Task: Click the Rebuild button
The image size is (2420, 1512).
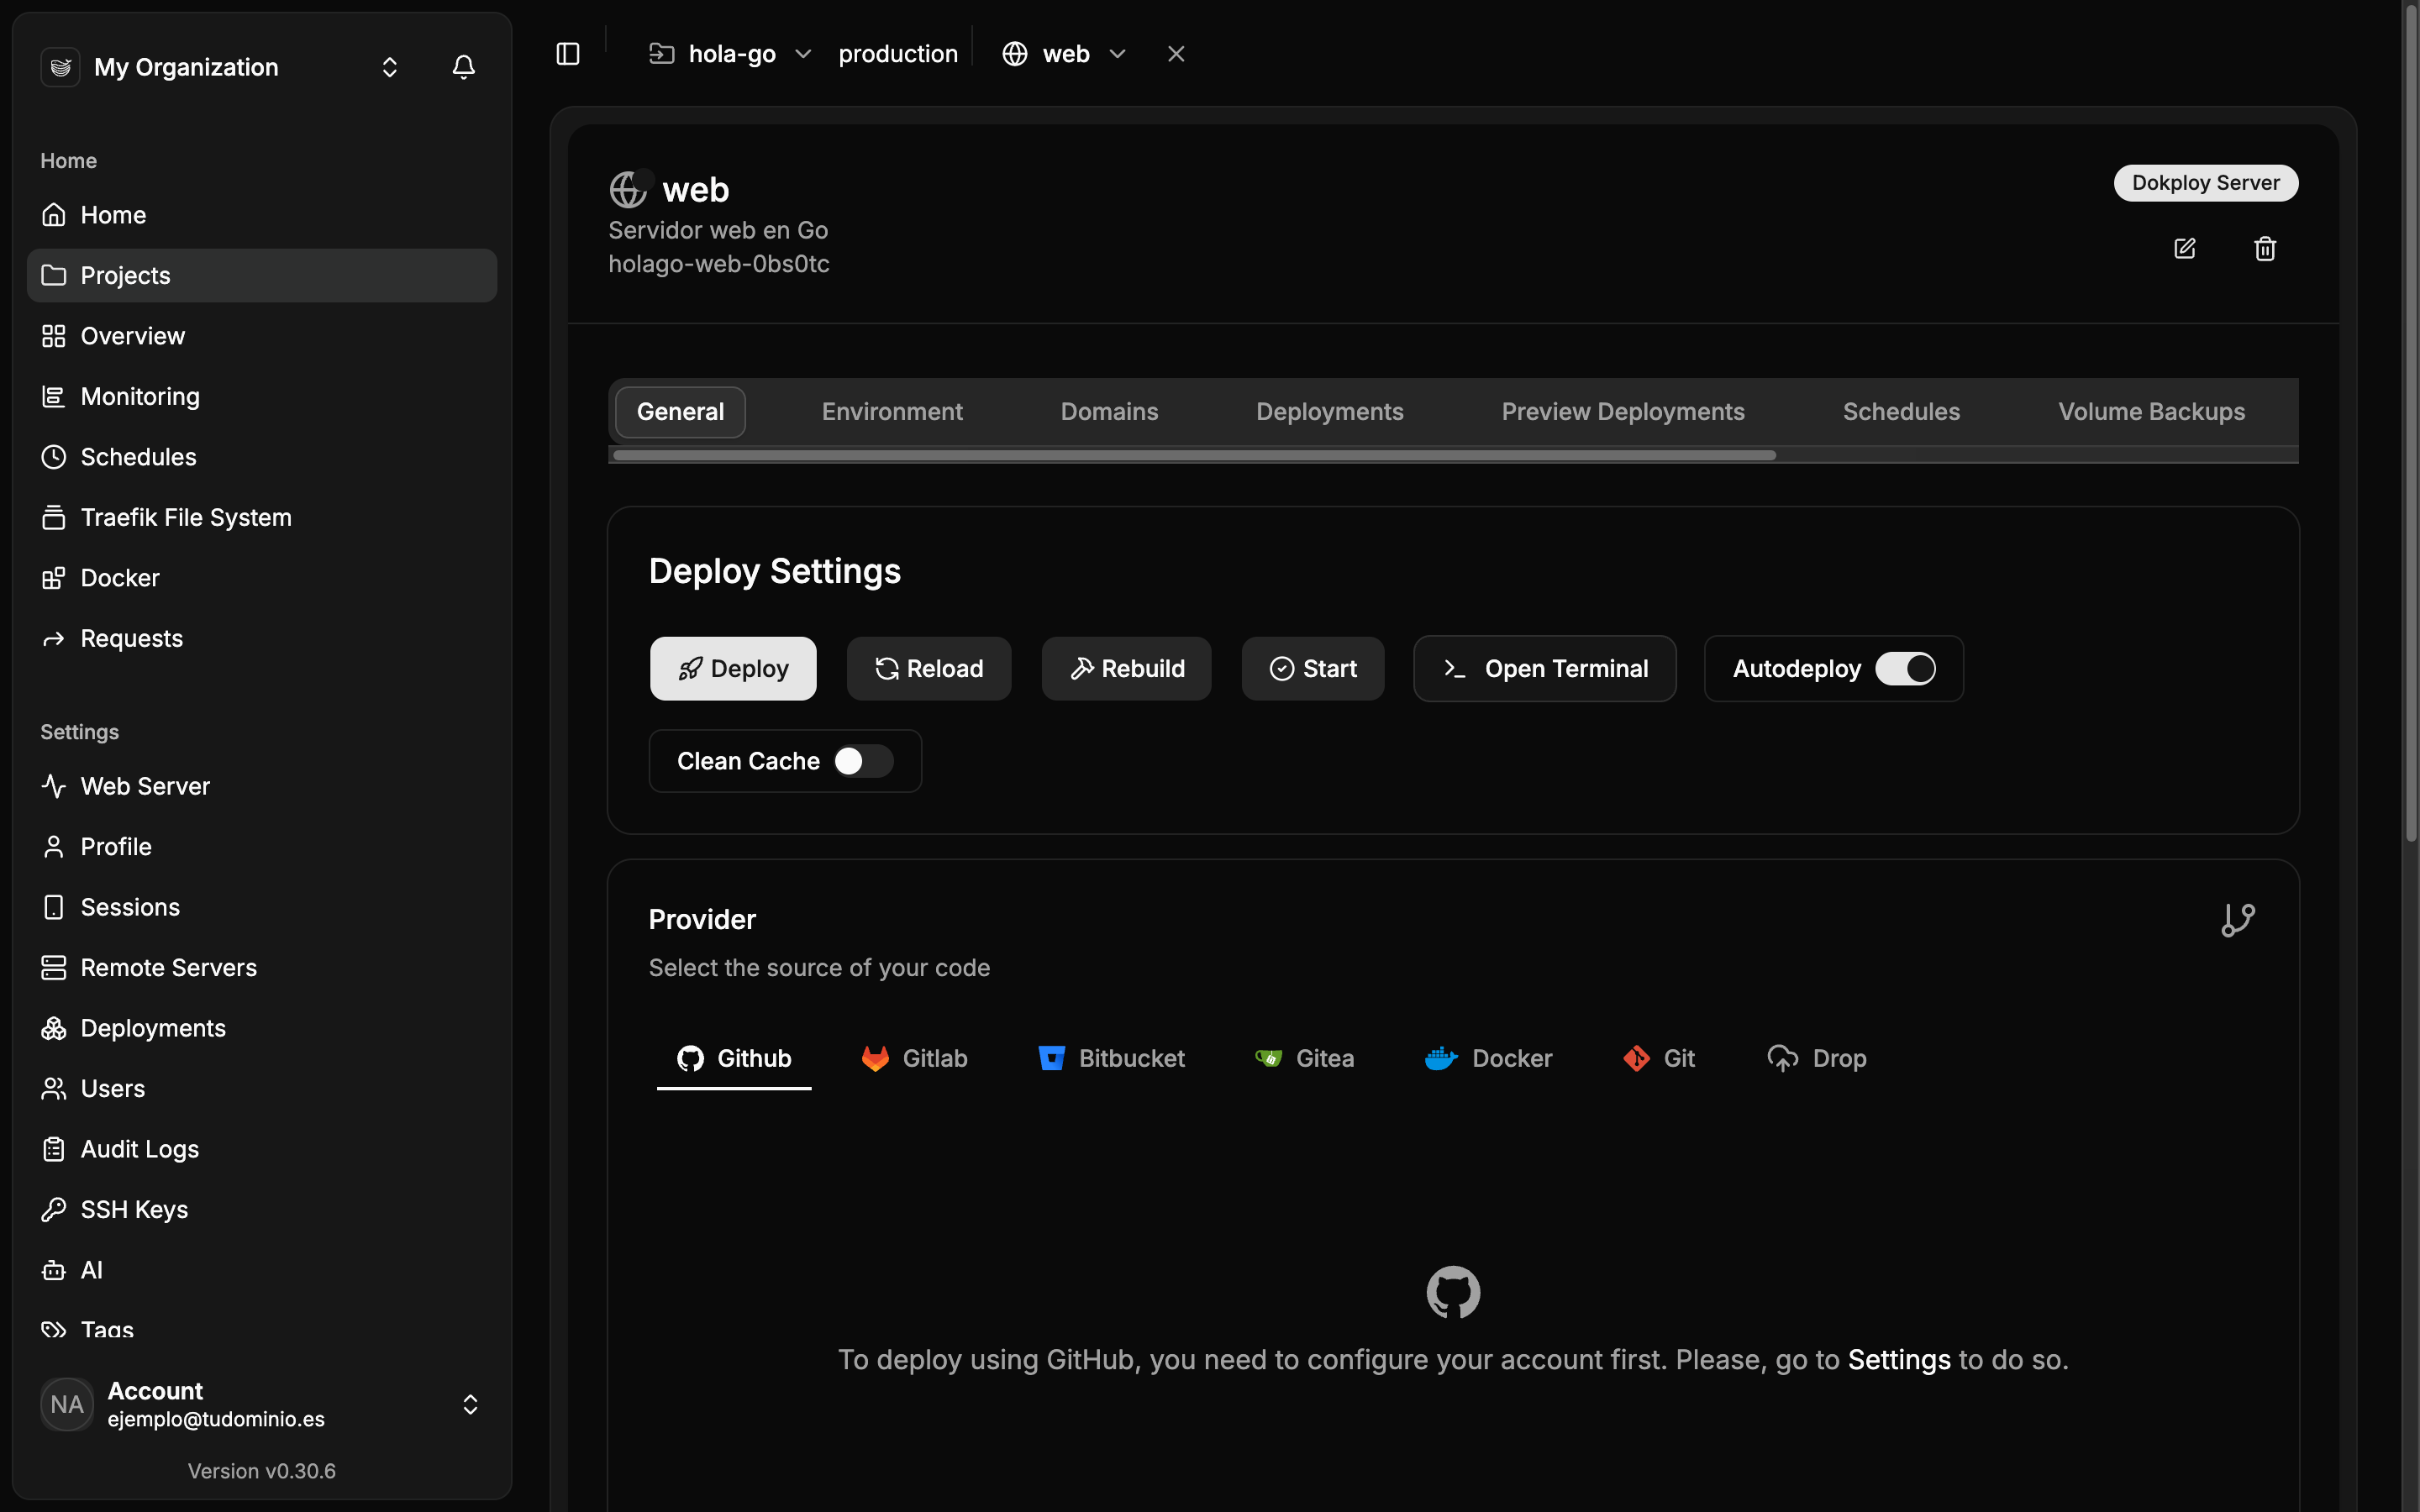Action: pos(1126,669)
